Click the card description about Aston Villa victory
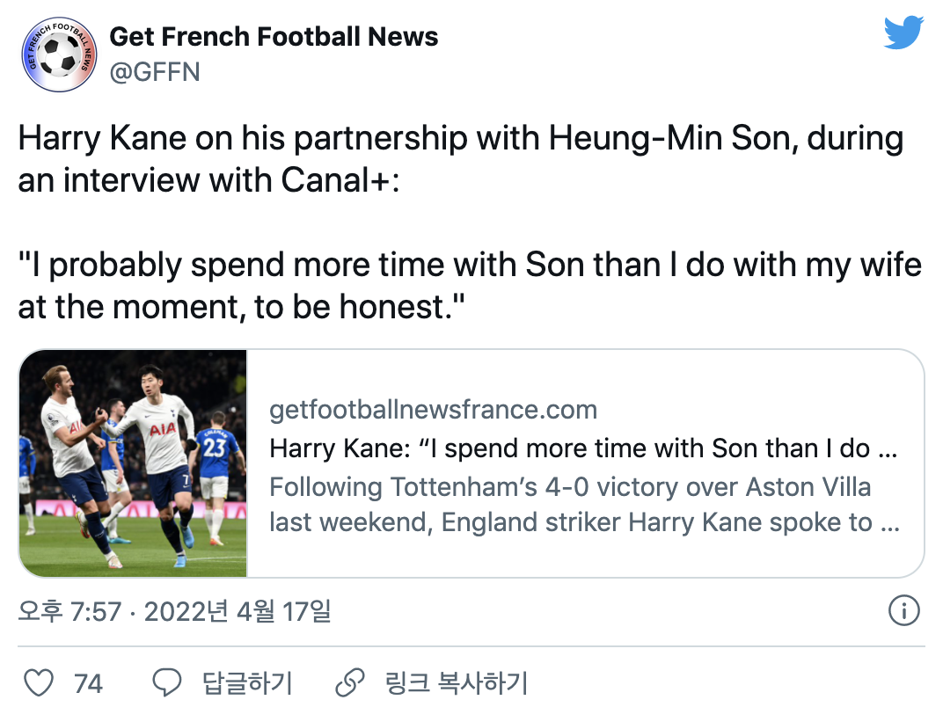 point(582,505)
